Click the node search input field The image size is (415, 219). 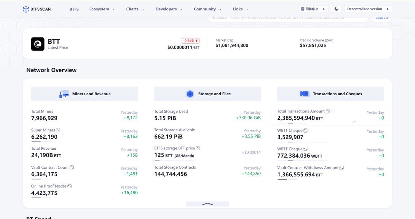287,17
